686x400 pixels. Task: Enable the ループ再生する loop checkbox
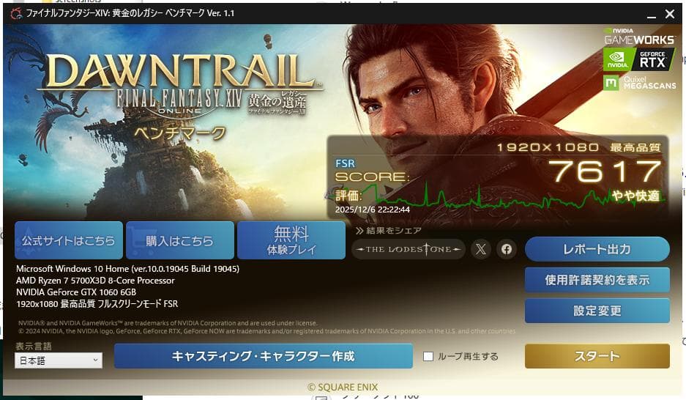click(428, 356)
